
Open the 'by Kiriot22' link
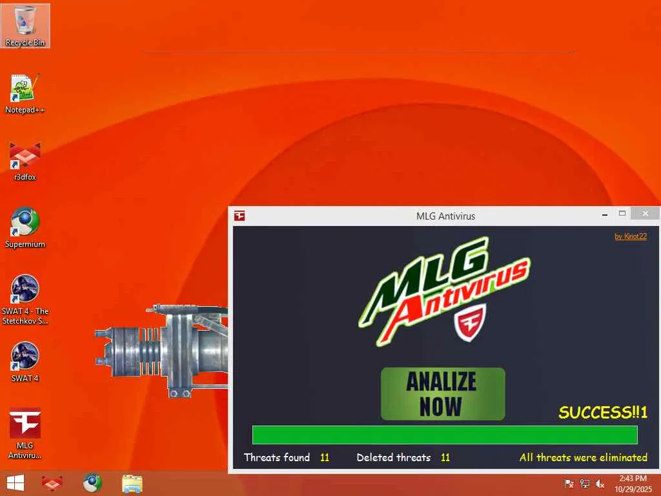pyautogui.click(x=630, y=236)
